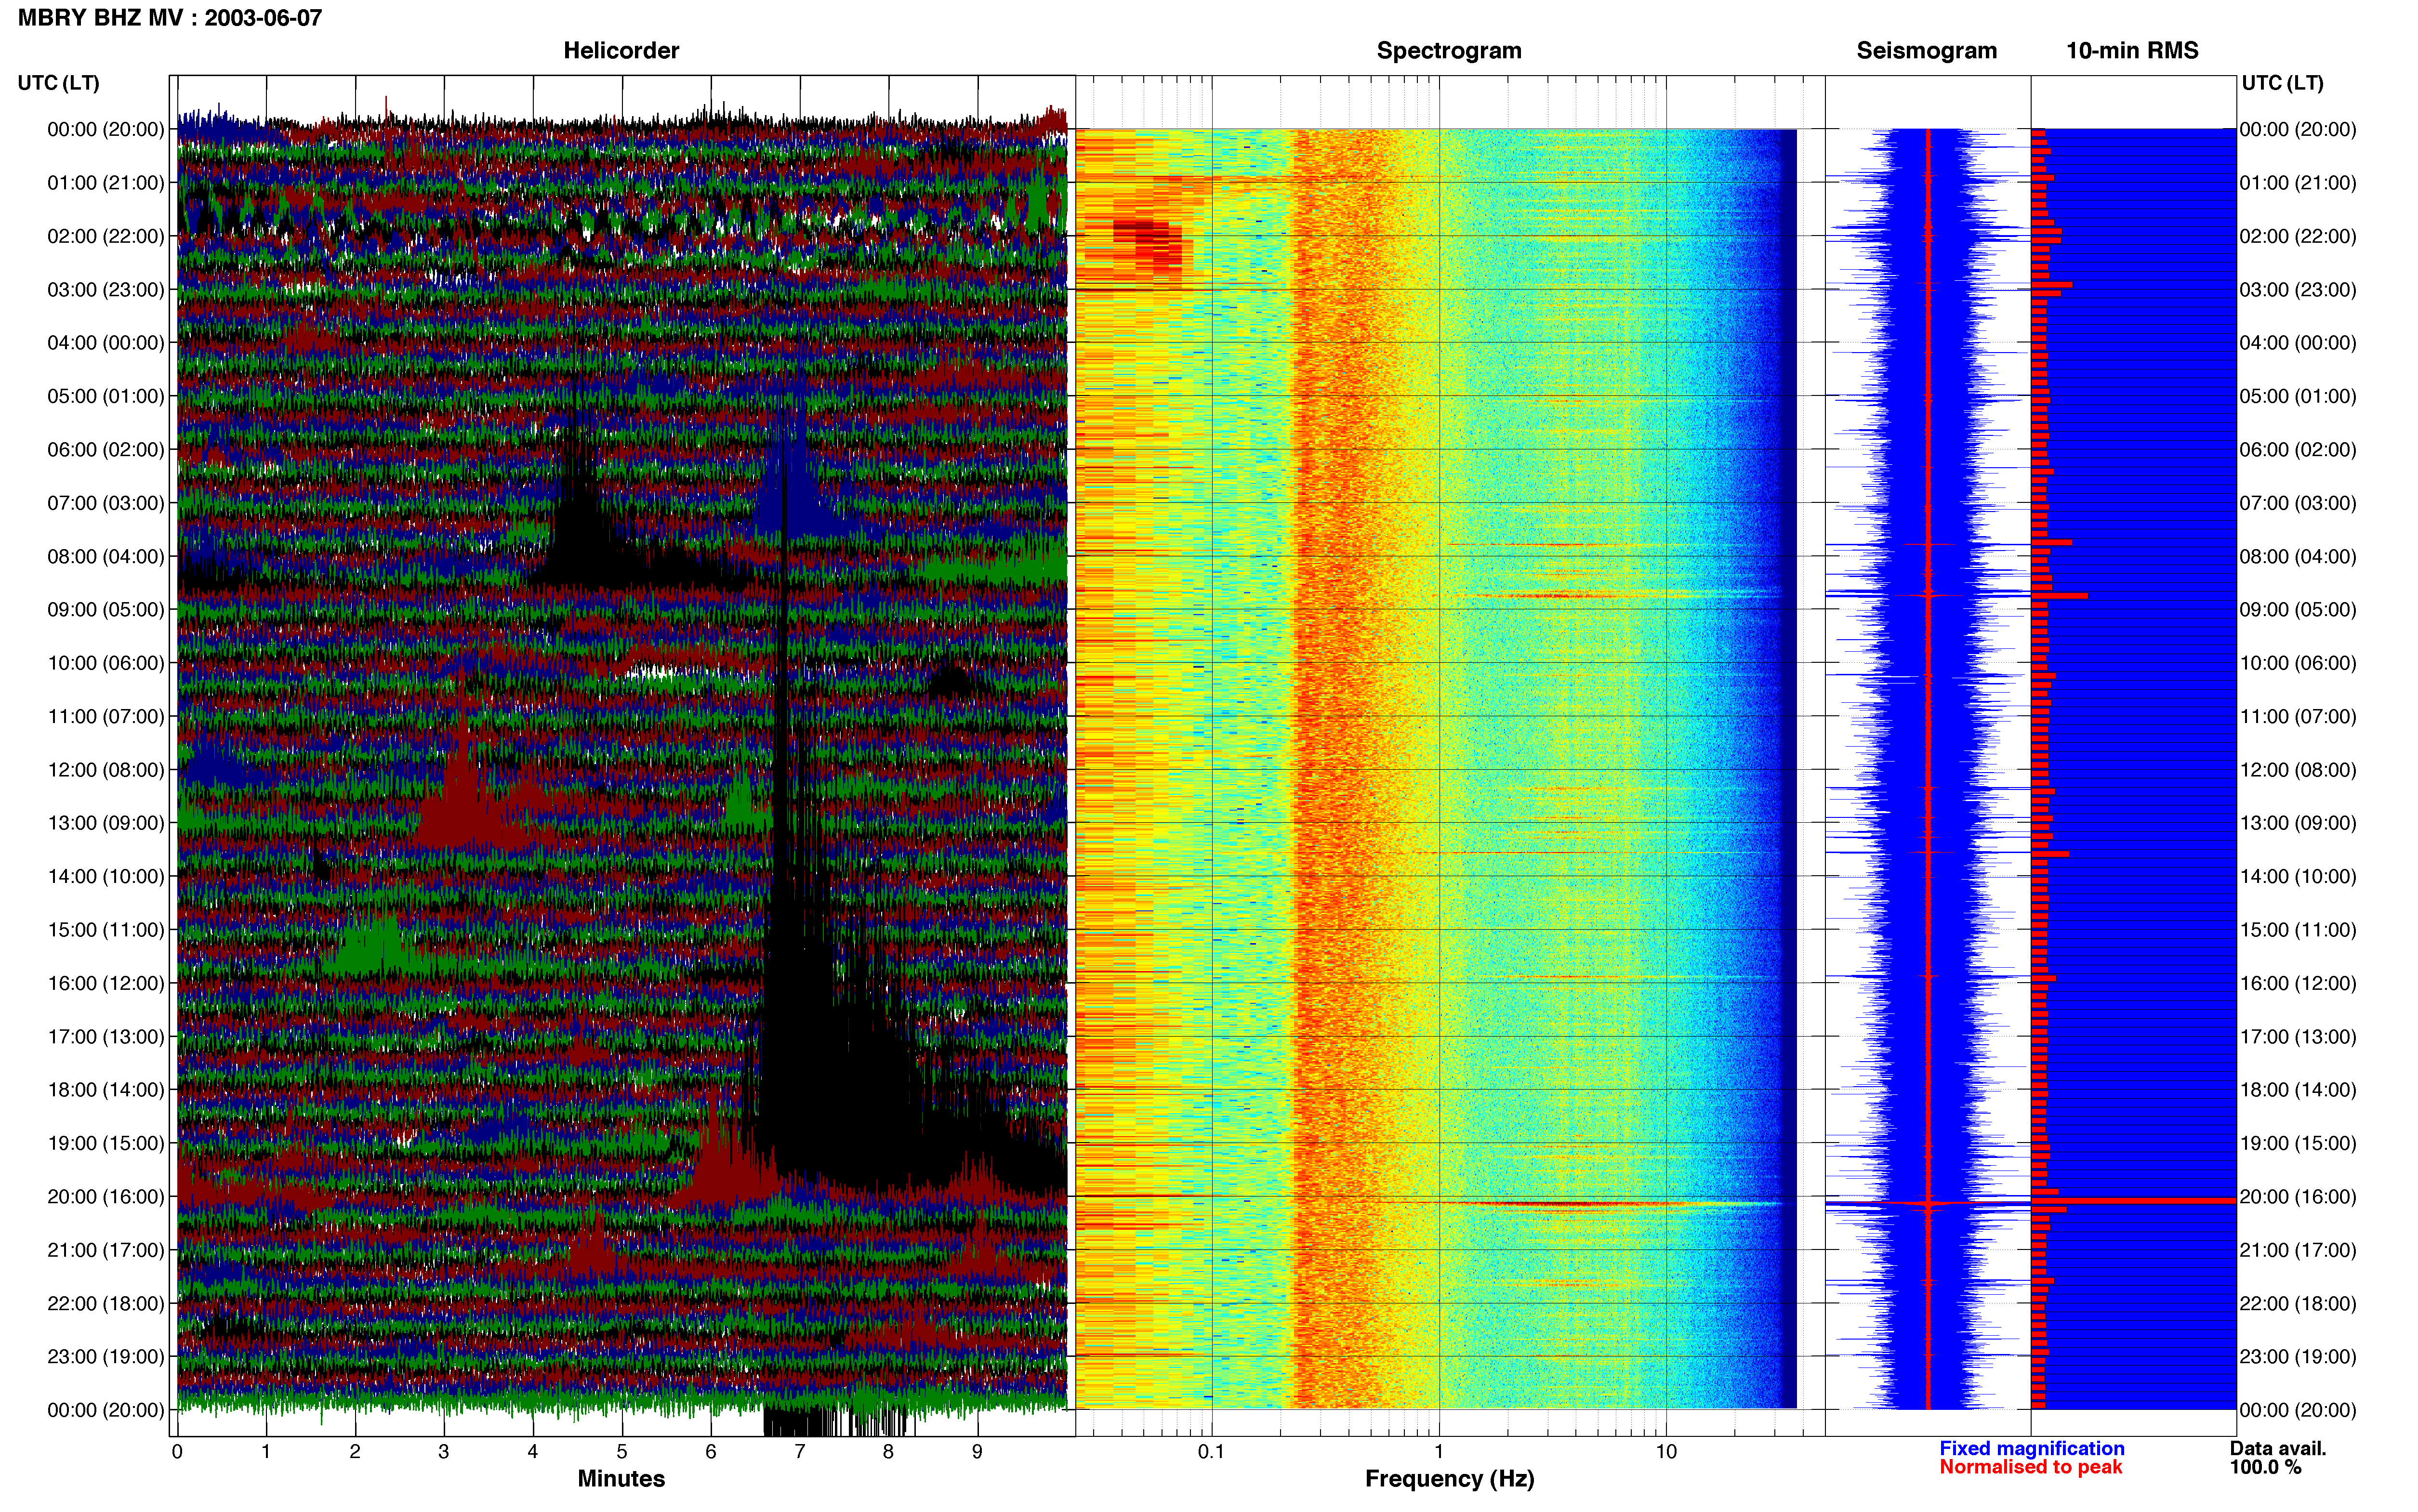Click the '10-min RMS' panel heading

click(x=2132, y=51)
